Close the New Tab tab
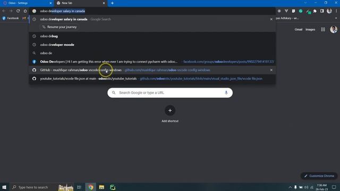 coord(104,3)
